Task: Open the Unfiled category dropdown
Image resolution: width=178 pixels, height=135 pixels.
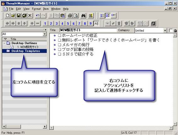Action: tap(165, 31)
